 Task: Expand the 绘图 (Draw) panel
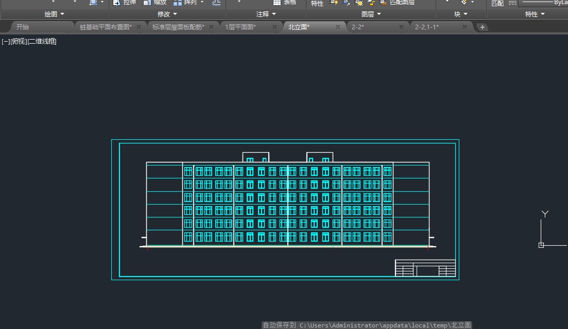[55, 14]
